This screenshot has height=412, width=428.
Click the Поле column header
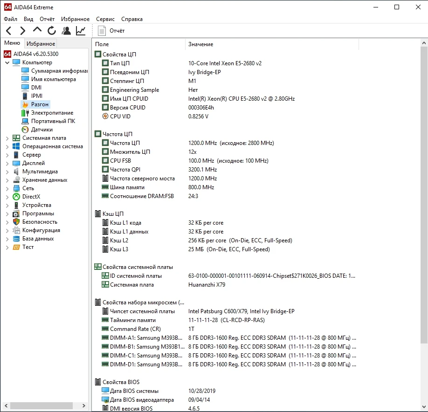(x=139, y=44)
